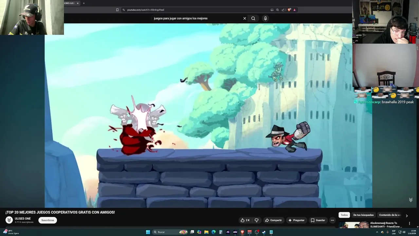Click the video title TOP 20 MEJORES JUEGOS
Image resolution: width=419 pixels, height=236 pixels.
point(60,212)
